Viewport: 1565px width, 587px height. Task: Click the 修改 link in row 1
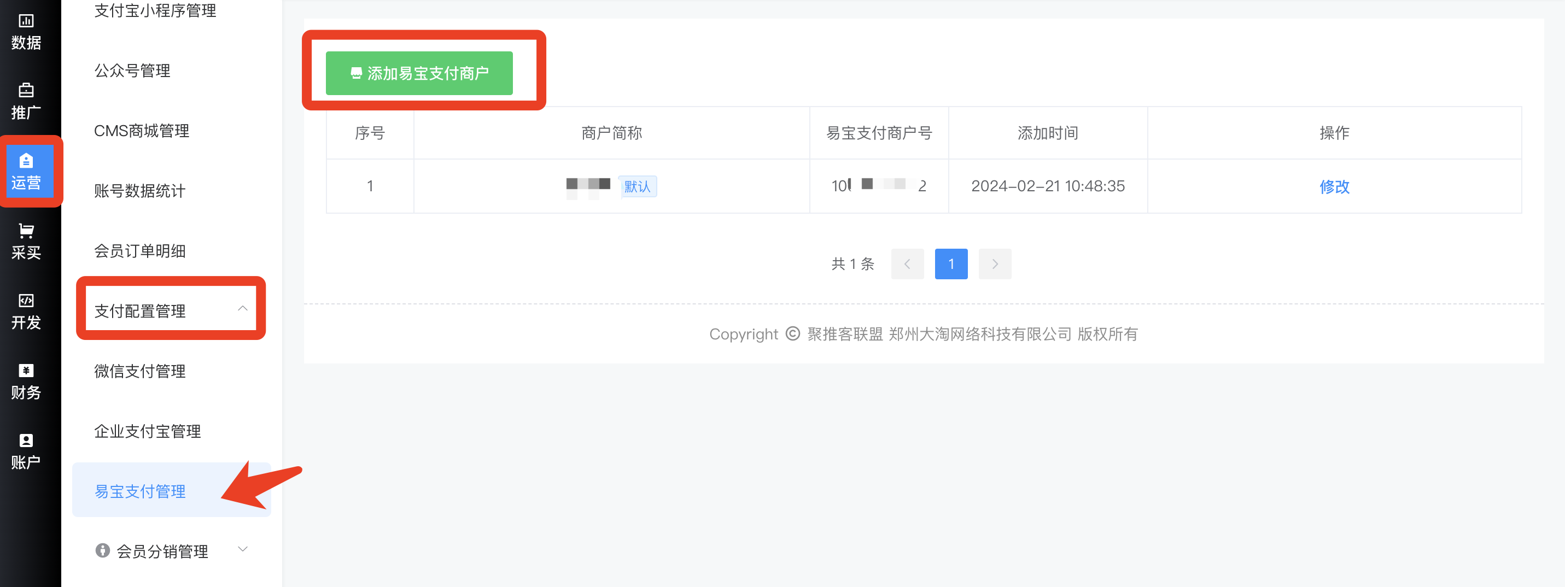(1334, 186)
